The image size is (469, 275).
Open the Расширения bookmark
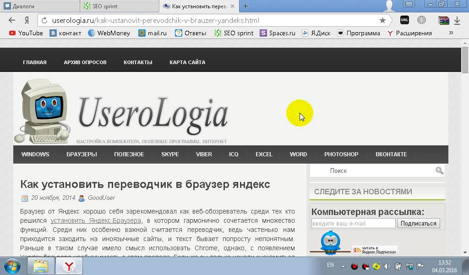point(409,33)
